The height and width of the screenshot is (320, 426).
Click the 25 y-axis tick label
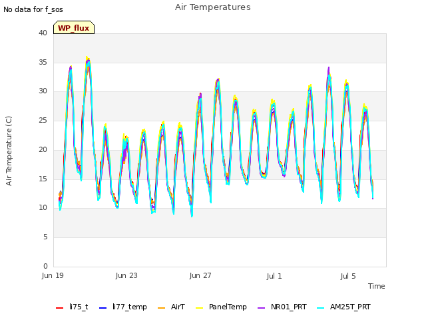pyautogui.click(x=43, y=120)
